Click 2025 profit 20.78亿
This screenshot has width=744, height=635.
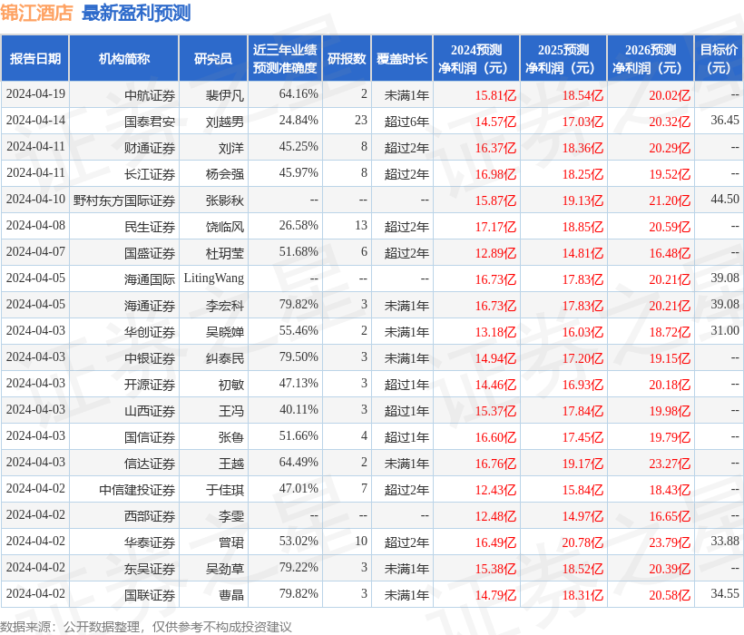tap(582, 543)
